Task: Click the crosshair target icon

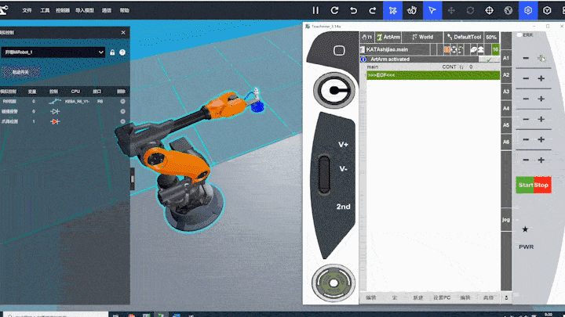Action: [489, 11]
